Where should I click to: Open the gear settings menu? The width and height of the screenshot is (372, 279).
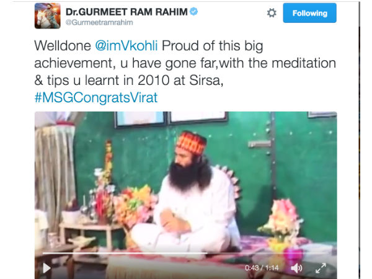click(272, 13)
